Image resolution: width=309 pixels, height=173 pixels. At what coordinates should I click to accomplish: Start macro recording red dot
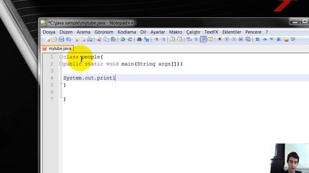[220, 39]
